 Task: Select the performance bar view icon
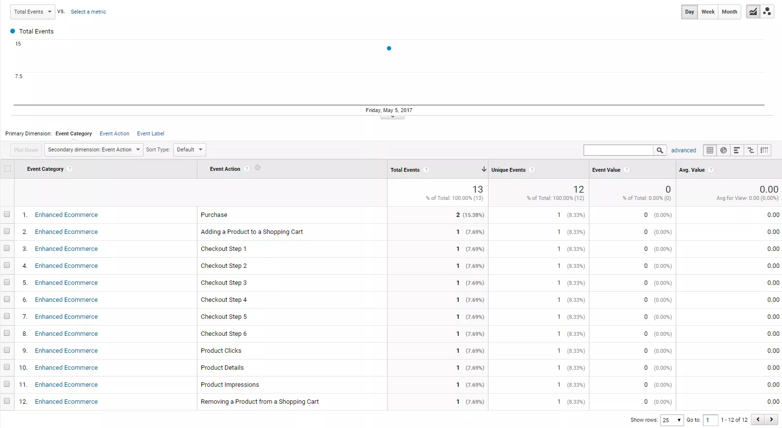tap(737, 150)
